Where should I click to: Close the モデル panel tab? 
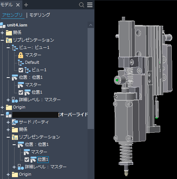18,5
